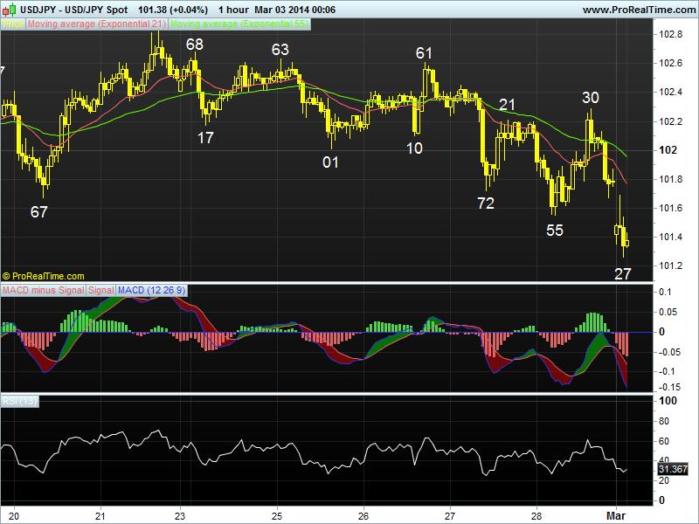Screen dimensions: 699x524
Task: Click the 20 level on RSI axis
Action: (x=664, y=481)
